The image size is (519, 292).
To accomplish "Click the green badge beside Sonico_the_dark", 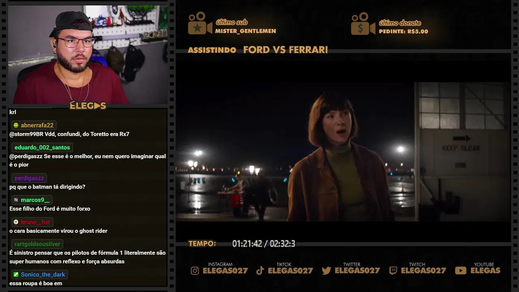I will pos(16,275).
